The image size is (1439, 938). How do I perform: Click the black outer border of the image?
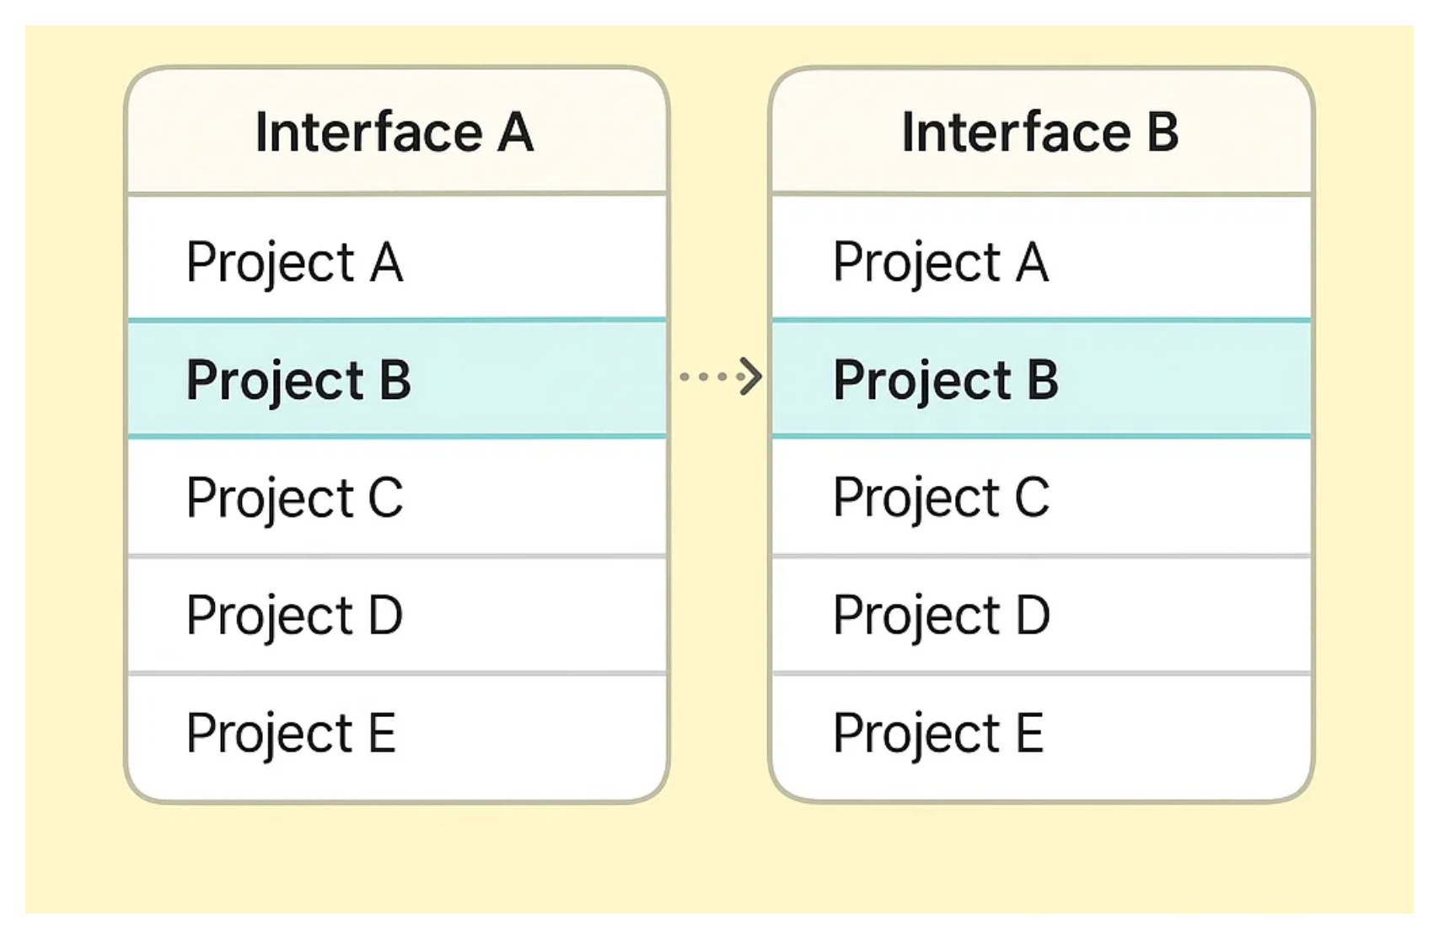(x=719, y=10)
